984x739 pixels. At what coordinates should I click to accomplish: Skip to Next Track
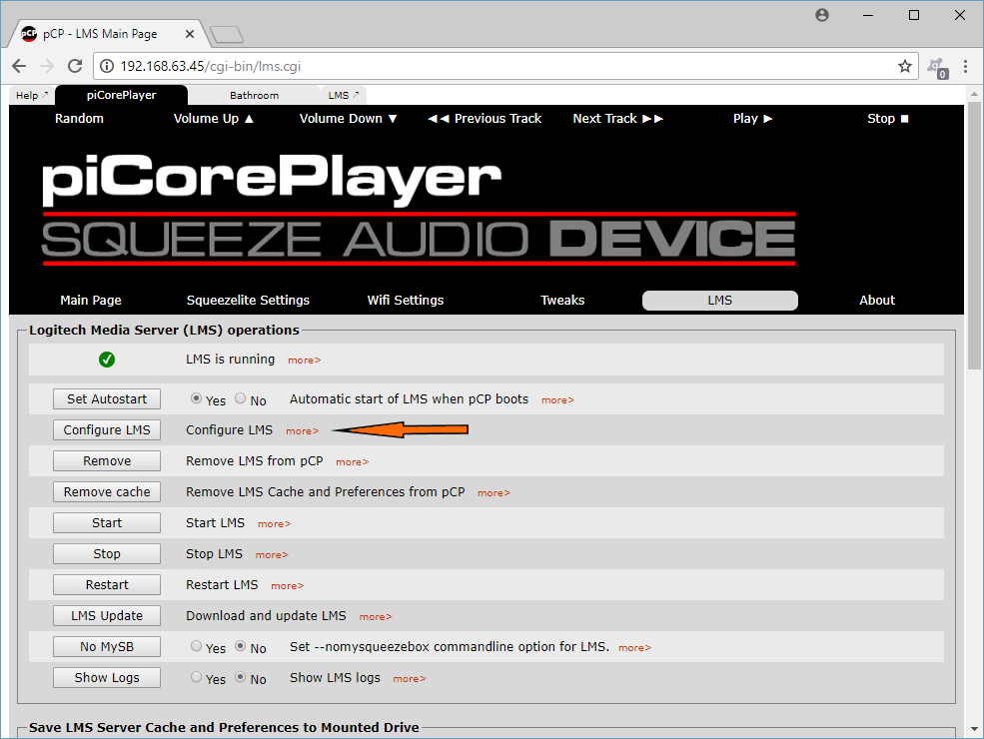point(618,119)
